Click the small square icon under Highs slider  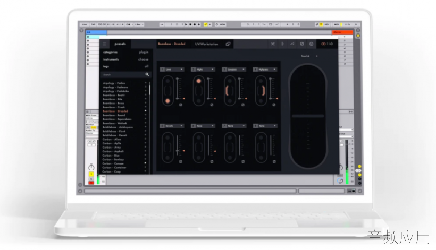(212, 105)
